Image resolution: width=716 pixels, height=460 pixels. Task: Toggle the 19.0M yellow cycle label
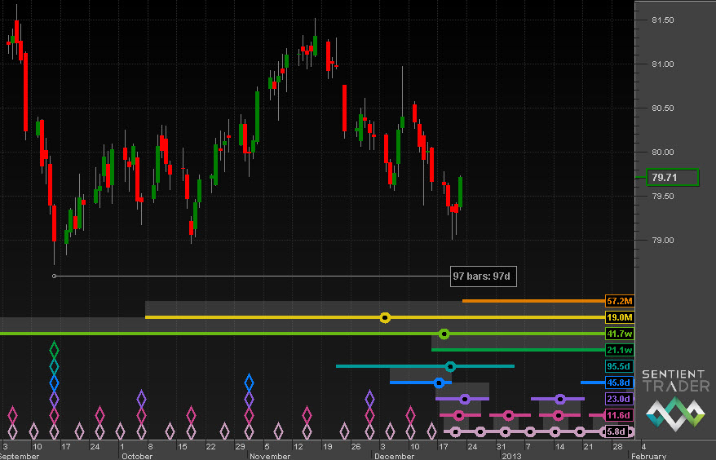pos(619,317)
